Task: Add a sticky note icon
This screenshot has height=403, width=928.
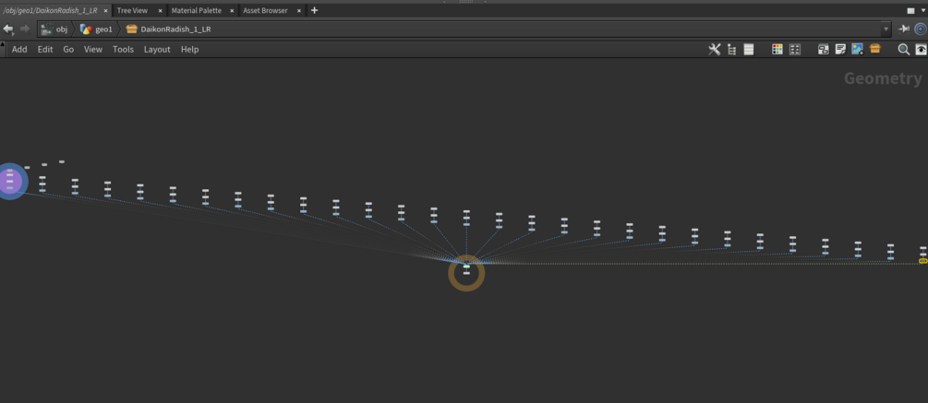Action: (840, 50)
